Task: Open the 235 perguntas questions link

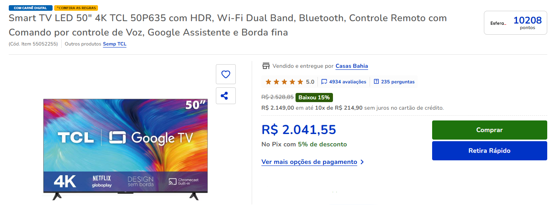Action: 398,82
